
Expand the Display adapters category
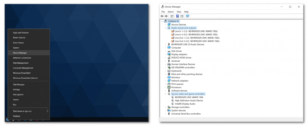coord(165,54)
